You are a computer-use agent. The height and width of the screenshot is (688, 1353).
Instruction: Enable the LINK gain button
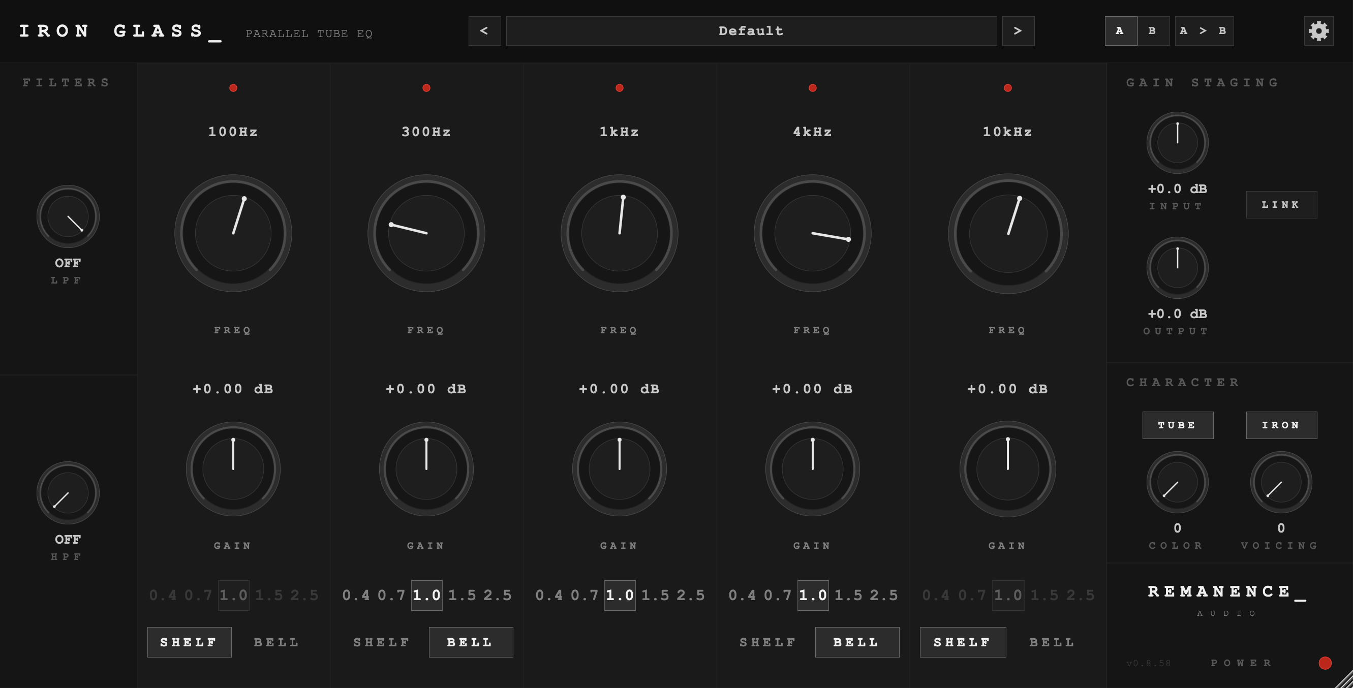(x=1281, y=204)
